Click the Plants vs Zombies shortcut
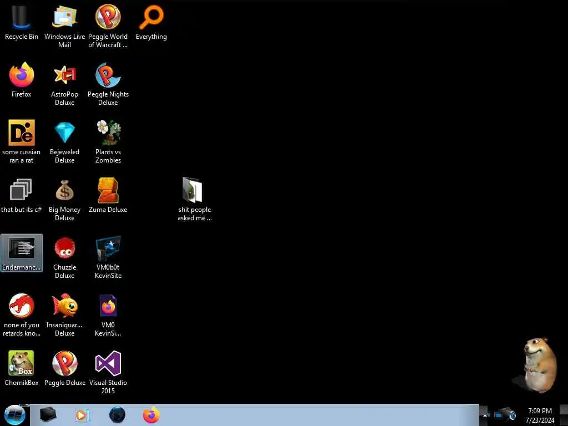The image size is (568, 426). click(108, 141)
